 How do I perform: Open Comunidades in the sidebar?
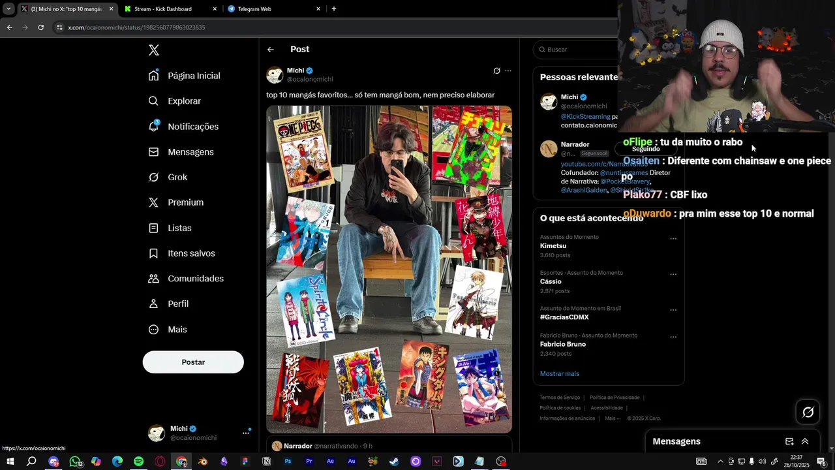[186, 279]
